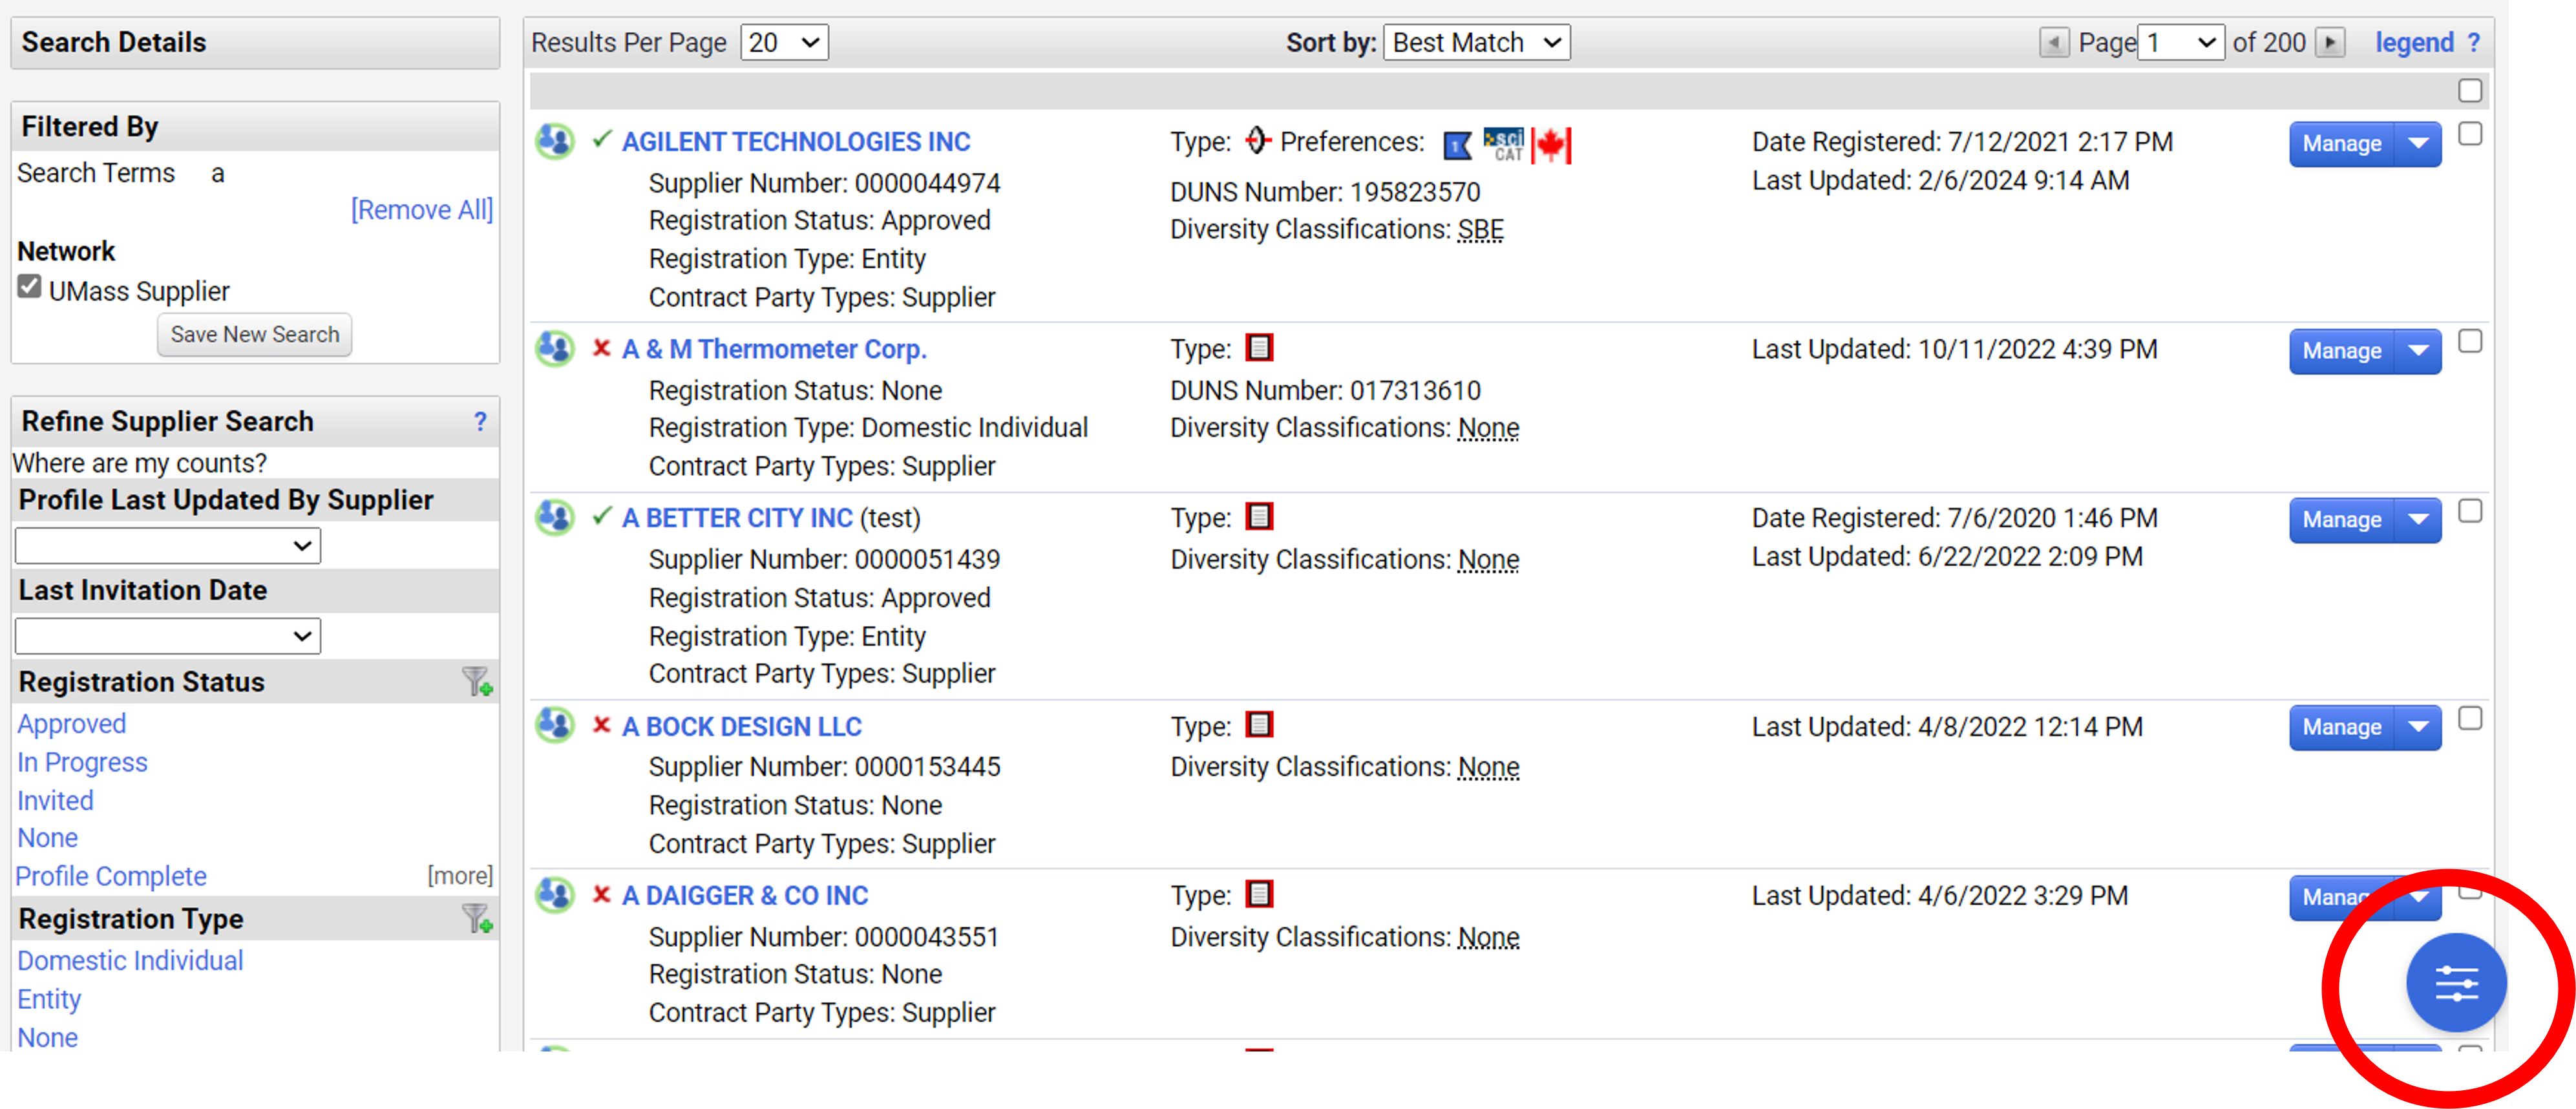Click green checkmark for A BETTER CITY INC
The height and width of the screenshot is (1109, 2576).
point(601,516)
